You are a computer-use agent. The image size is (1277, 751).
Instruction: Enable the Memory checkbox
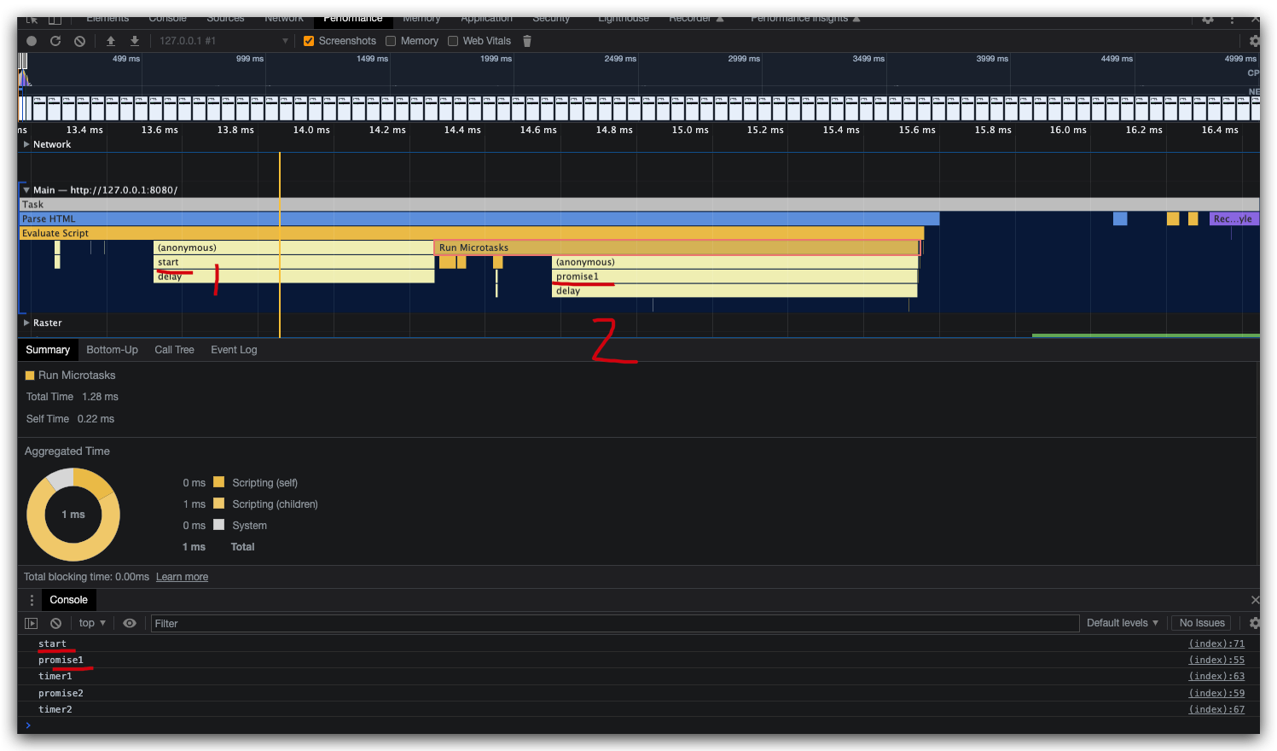pos(391,41)
